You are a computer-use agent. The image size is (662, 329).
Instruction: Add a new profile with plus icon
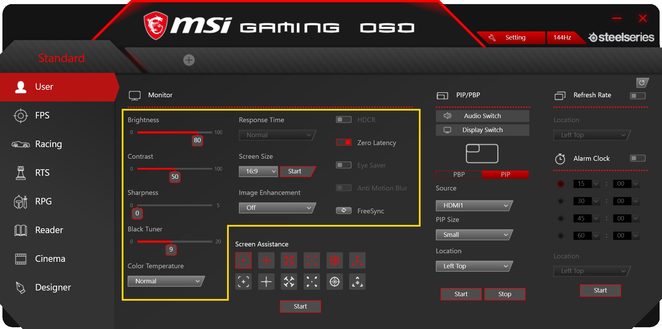point(189,60)
